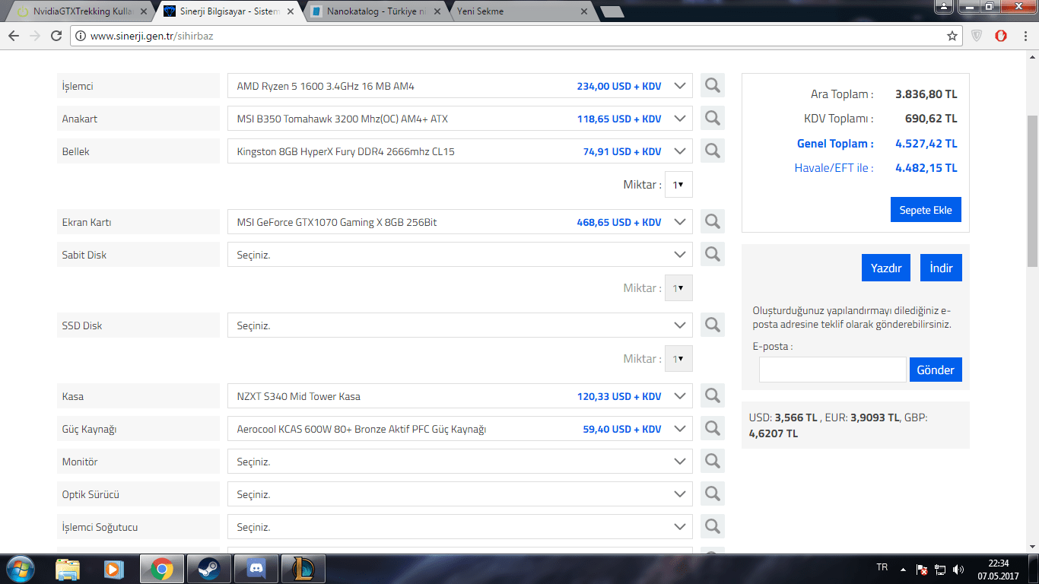Screen dimensions: 1039x584
Task: Open the Windows Start menu
Action: pyautogui.click(x=19, y=569)
